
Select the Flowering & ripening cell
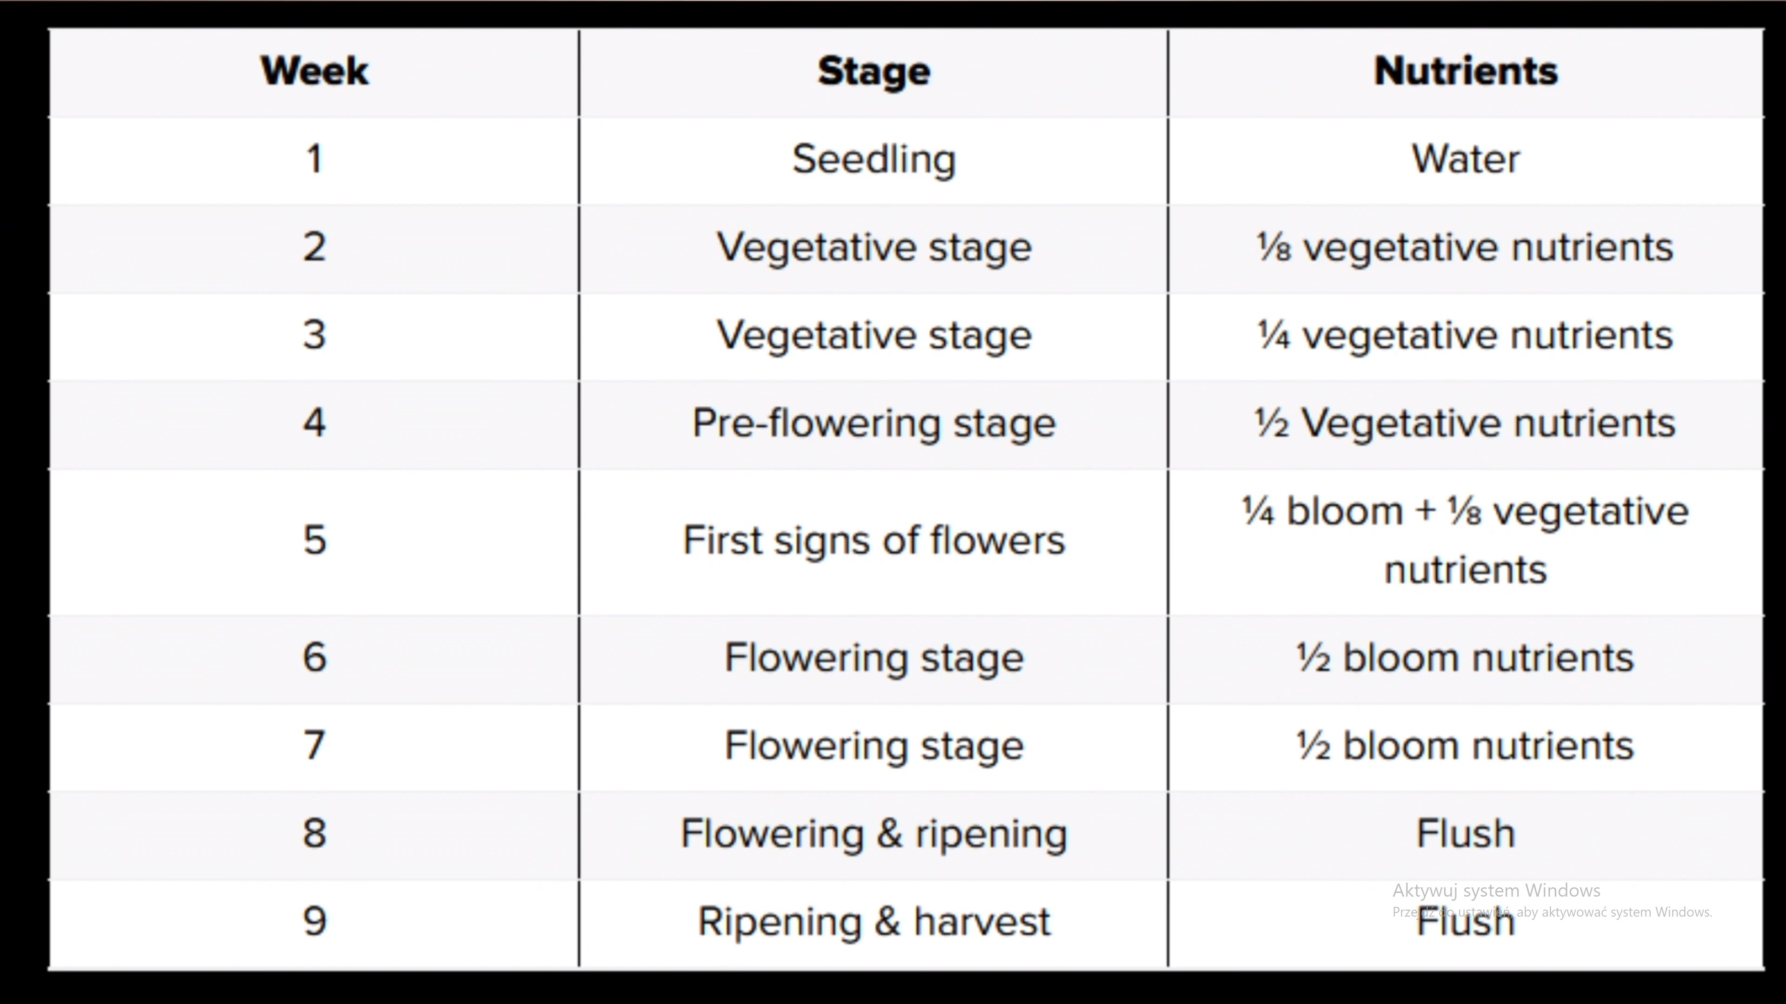pyautogui.click(x=873, y=834)
